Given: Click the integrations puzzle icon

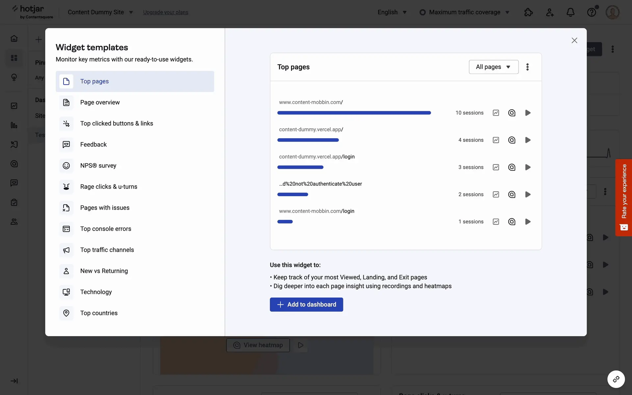Looking at the screenshot, I should tap(528, 12).
